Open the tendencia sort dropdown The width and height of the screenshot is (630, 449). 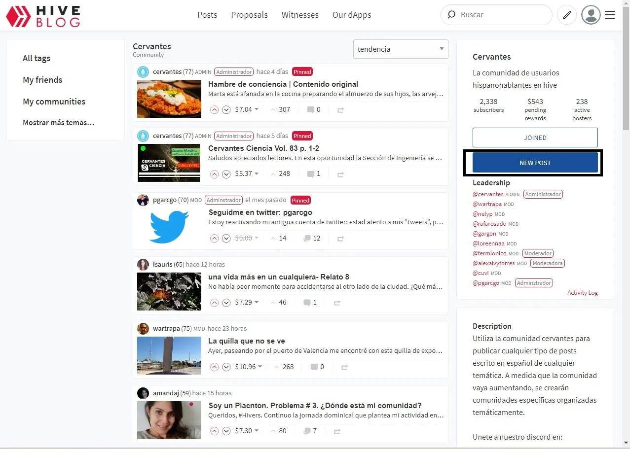(401, 49)
